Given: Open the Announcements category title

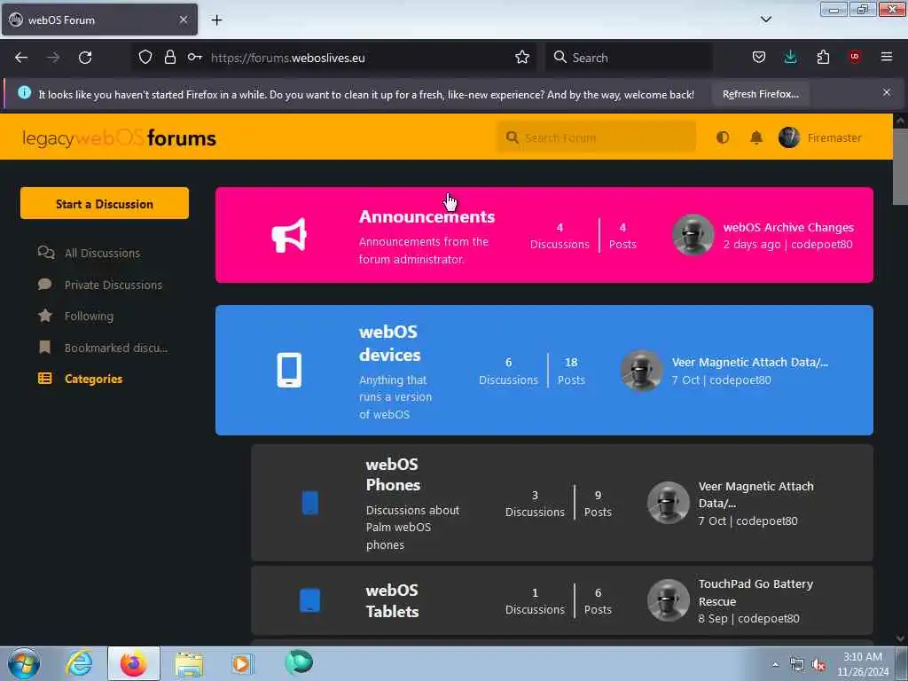Looking at the screenshot, I should [427, 216].
